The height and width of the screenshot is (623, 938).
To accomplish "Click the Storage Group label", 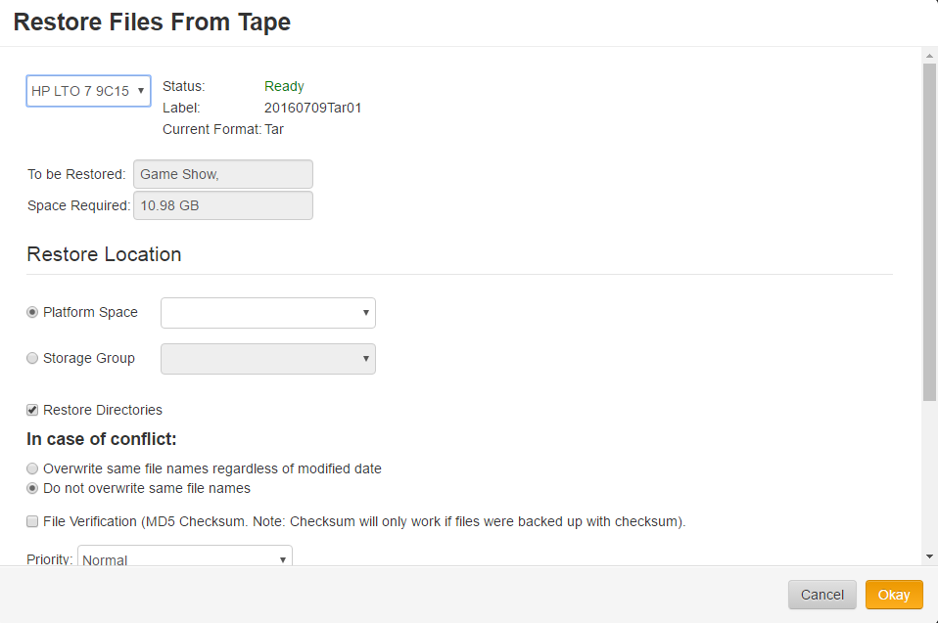I will [88, 358].
